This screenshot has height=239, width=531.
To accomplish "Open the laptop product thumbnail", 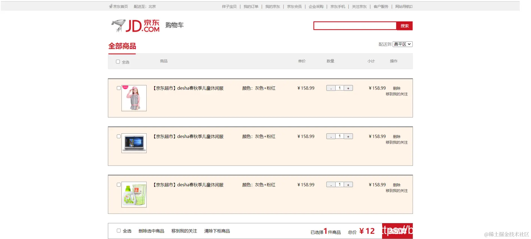I will (x=134, y=143).
